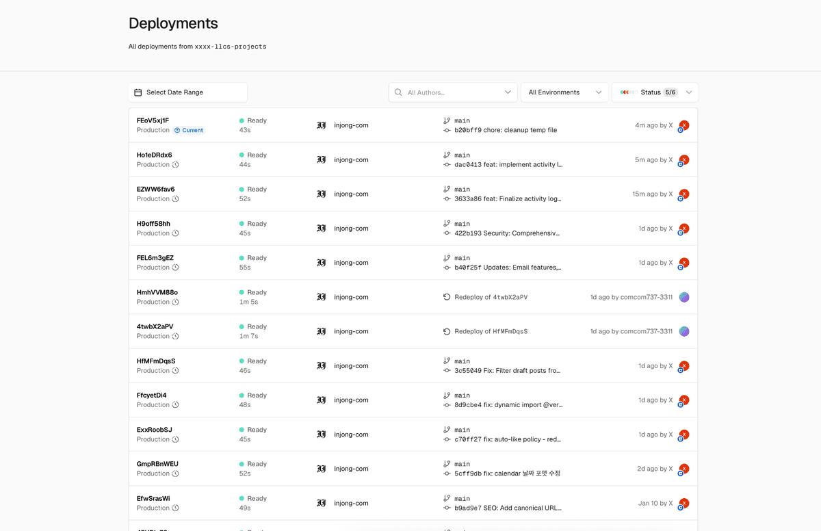Click the branch icon in FfcyetDi4 row
Screen dimensions: 821x531
pyautogui.click(x=447, y=395)
